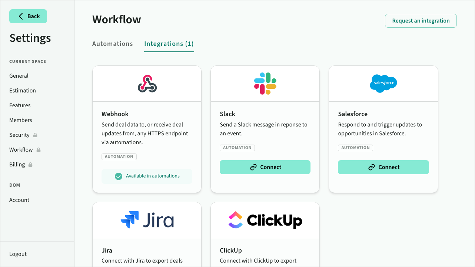Connect the Salesforce integration

[383, 167]
